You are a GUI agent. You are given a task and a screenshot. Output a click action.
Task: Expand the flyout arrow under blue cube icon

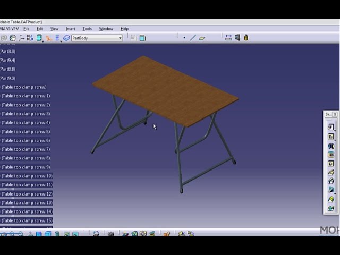(x=43, y=41)
